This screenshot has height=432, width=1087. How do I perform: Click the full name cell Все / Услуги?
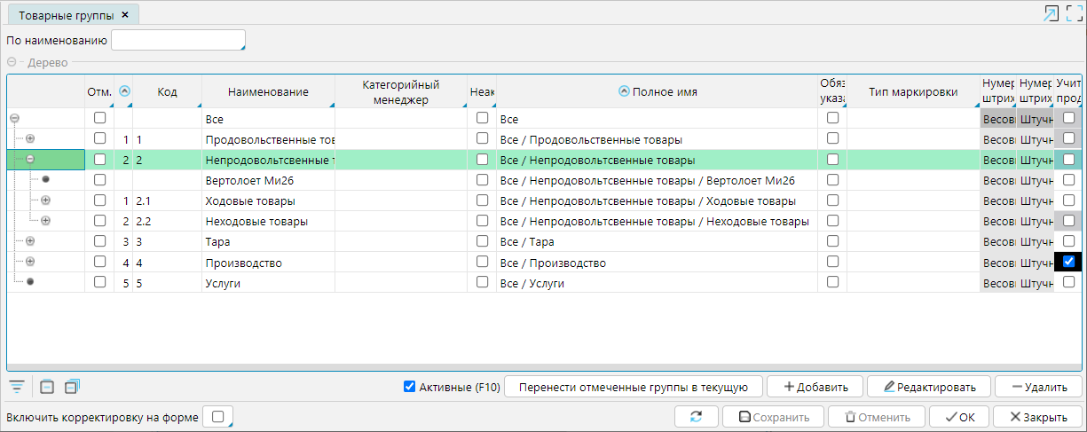657,282
